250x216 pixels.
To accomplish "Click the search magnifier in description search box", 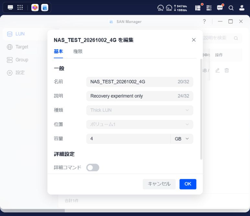I will 236,38.
